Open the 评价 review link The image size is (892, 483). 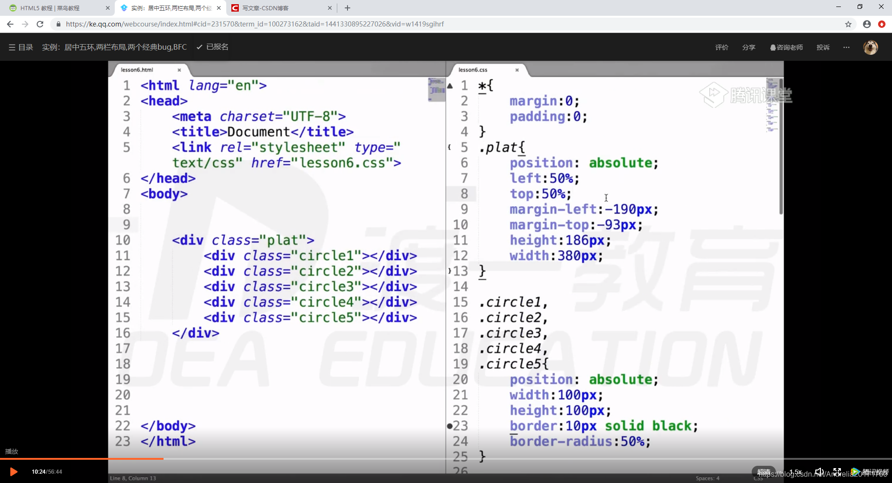721,47
